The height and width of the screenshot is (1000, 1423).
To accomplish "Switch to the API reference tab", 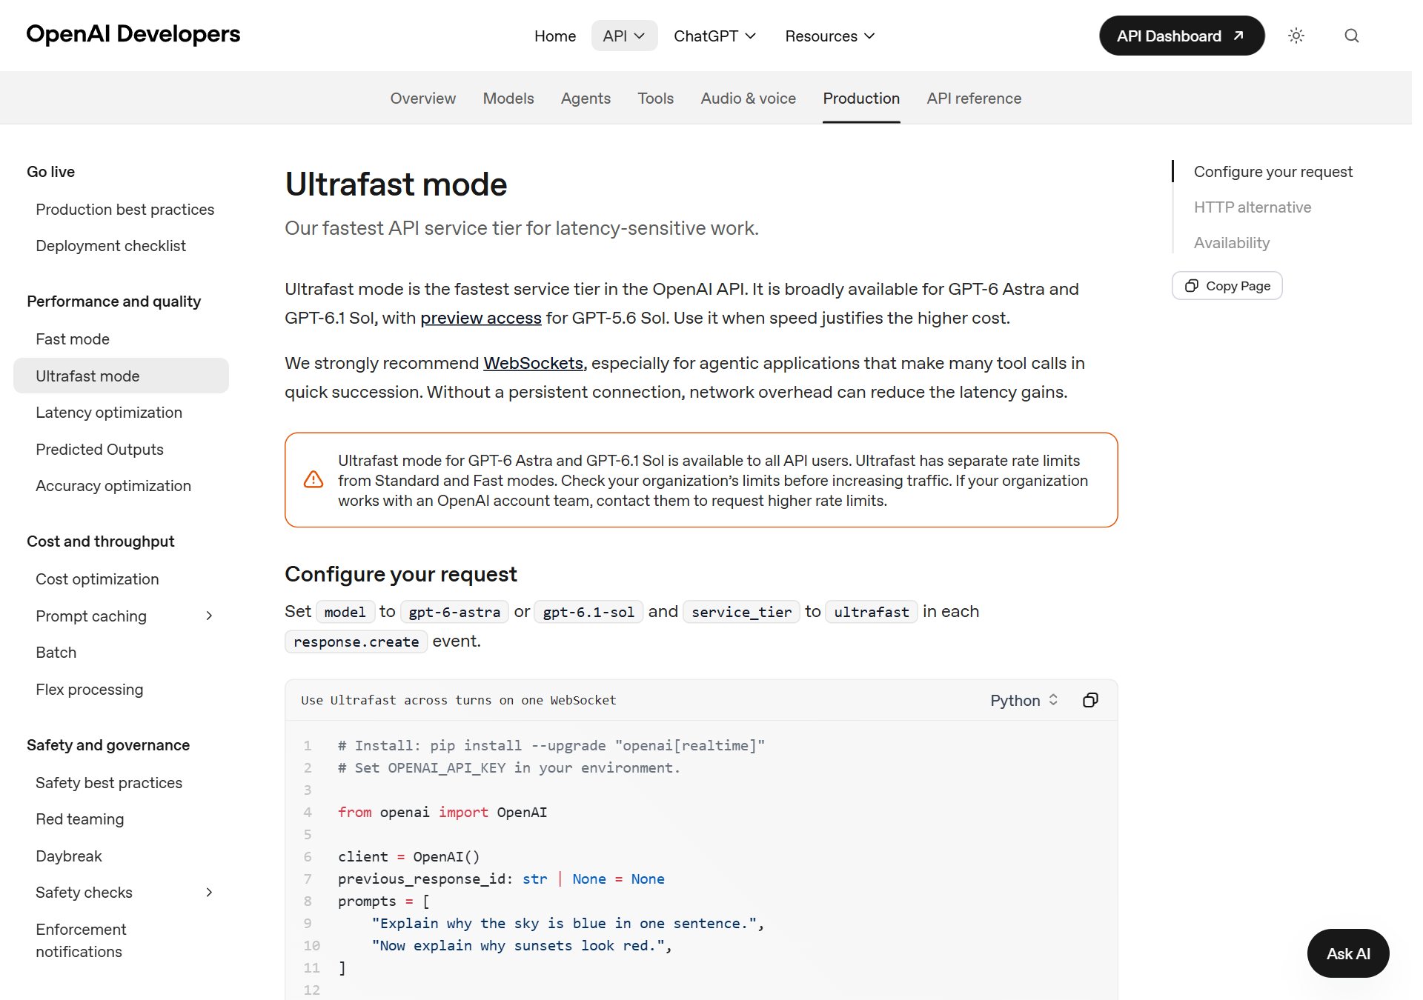I will click(x=974, y=99).
